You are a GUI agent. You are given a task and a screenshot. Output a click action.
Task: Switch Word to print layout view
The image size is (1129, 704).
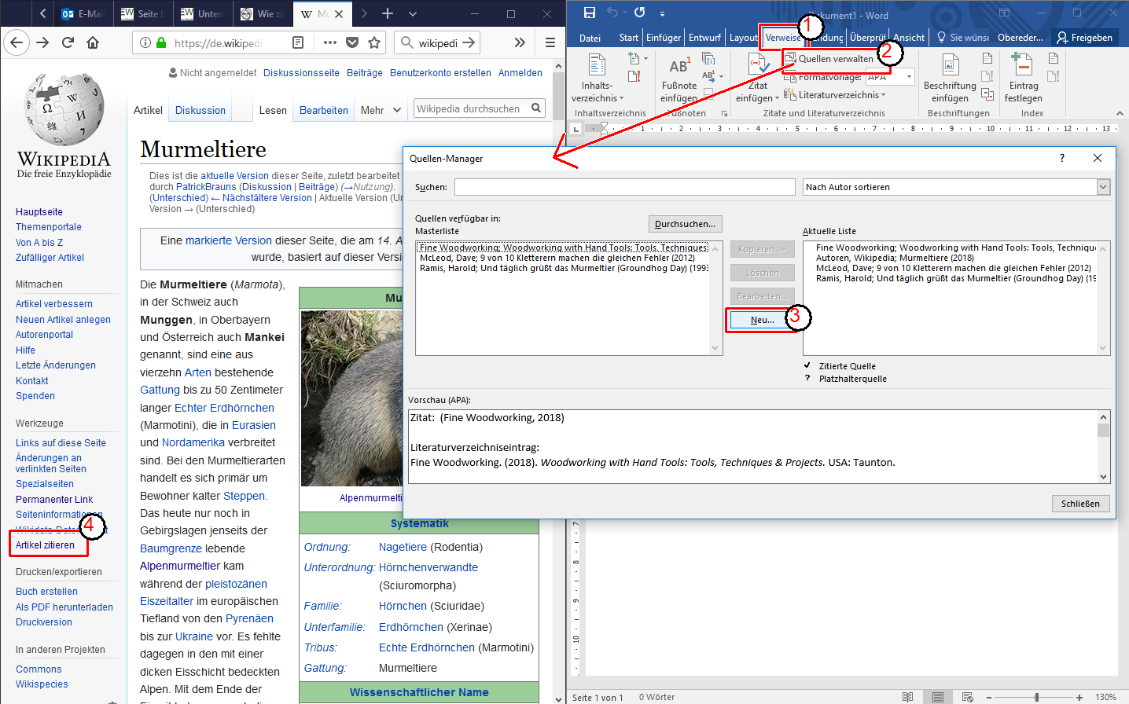tap(938, 697)
